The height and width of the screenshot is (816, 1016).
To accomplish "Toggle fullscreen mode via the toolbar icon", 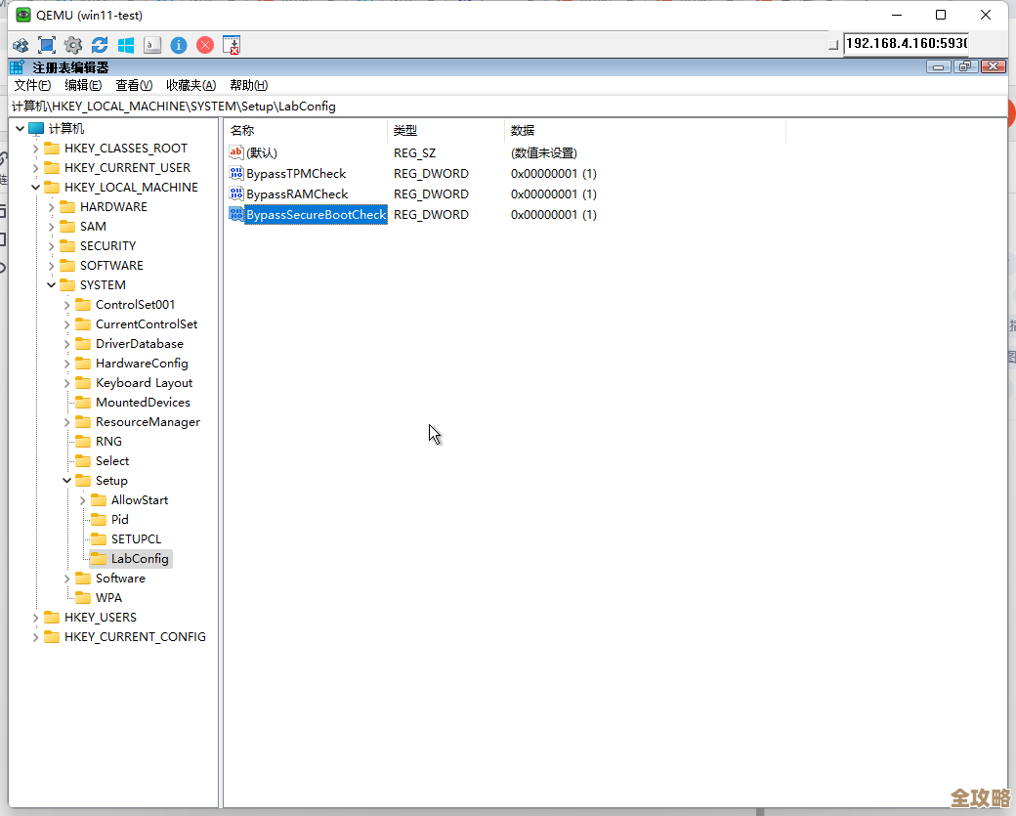I will (46, 45).
